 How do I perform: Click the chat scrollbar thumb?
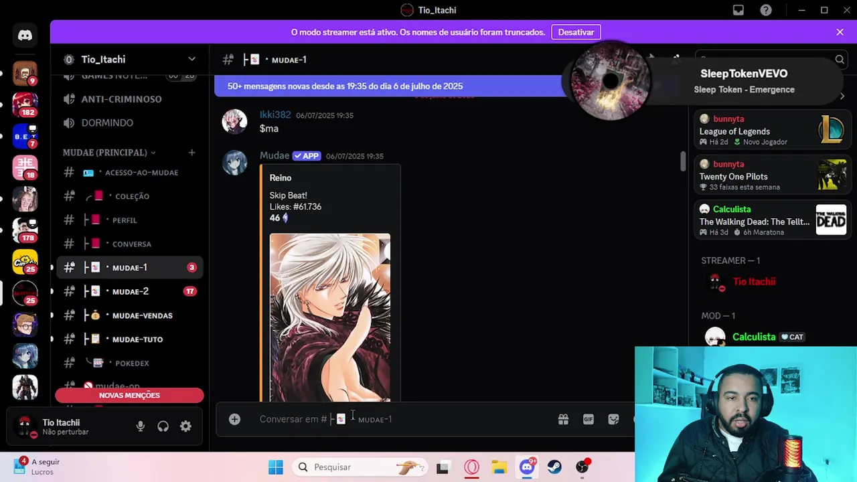pyautogui.click(x=683, y=161)
